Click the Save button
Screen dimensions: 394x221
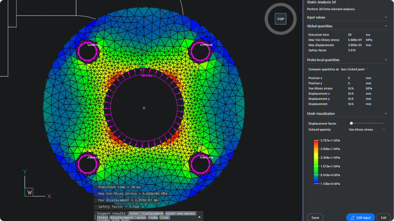(315, 217)
